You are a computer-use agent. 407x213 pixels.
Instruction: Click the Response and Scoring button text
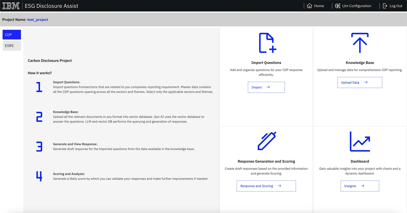(x=257, y=186)
